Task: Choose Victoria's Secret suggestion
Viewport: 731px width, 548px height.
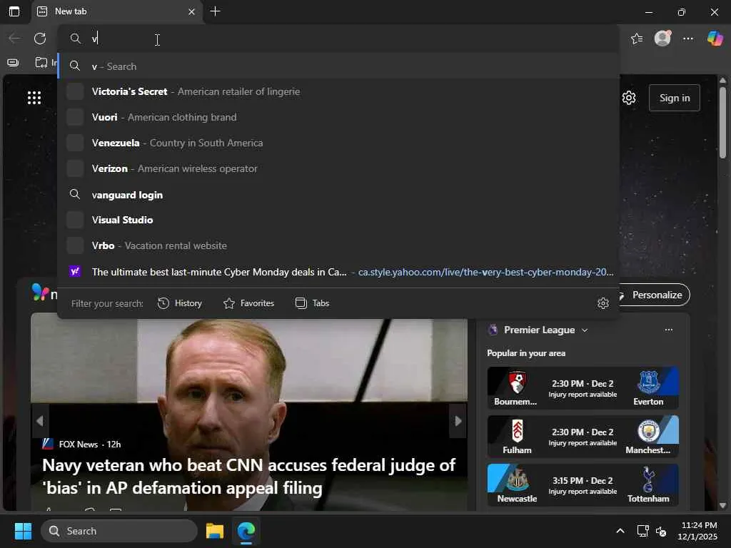Action: point(338,92)
